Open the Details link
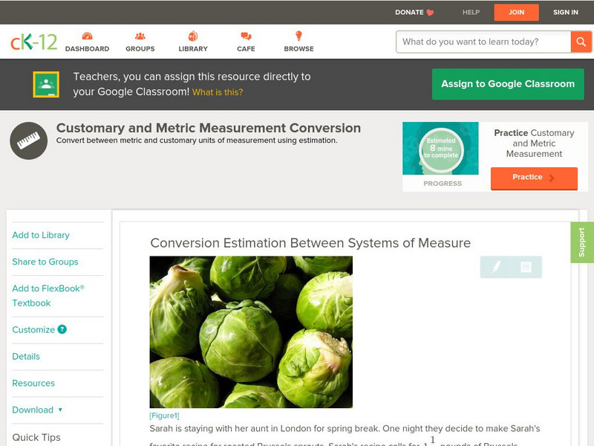594x446 pixels. coord(26,357)
